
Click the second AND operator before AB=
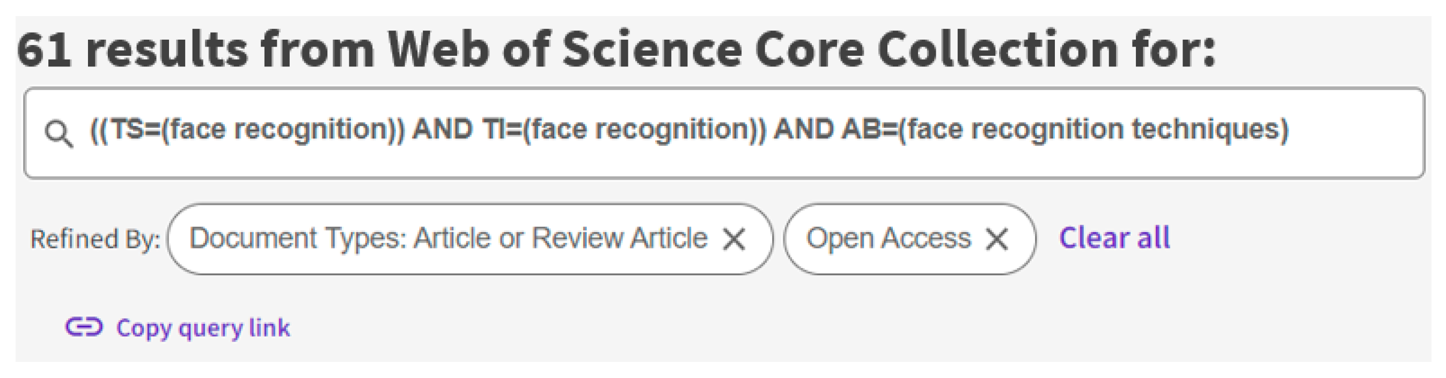pos(803,130)
